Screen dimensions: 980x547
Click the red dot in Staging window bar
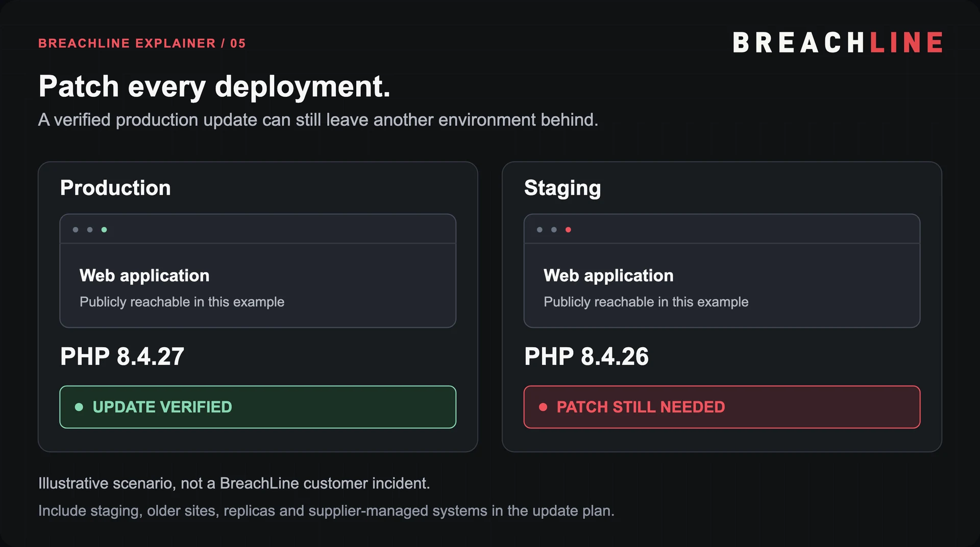[x=568, y=230]
